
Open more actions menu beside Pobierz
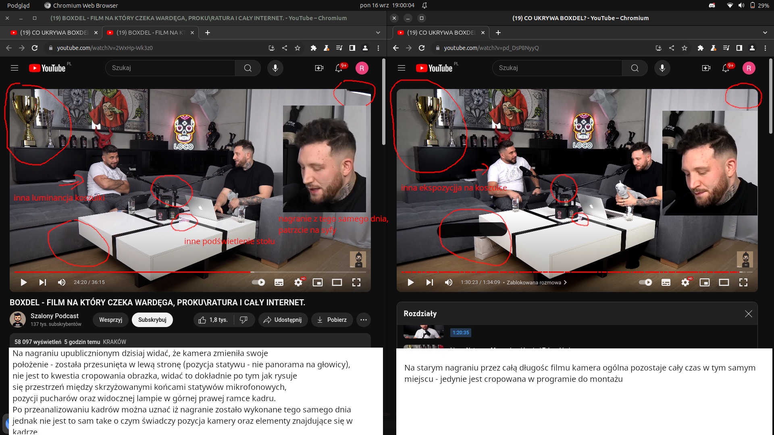tap(364, 320)
